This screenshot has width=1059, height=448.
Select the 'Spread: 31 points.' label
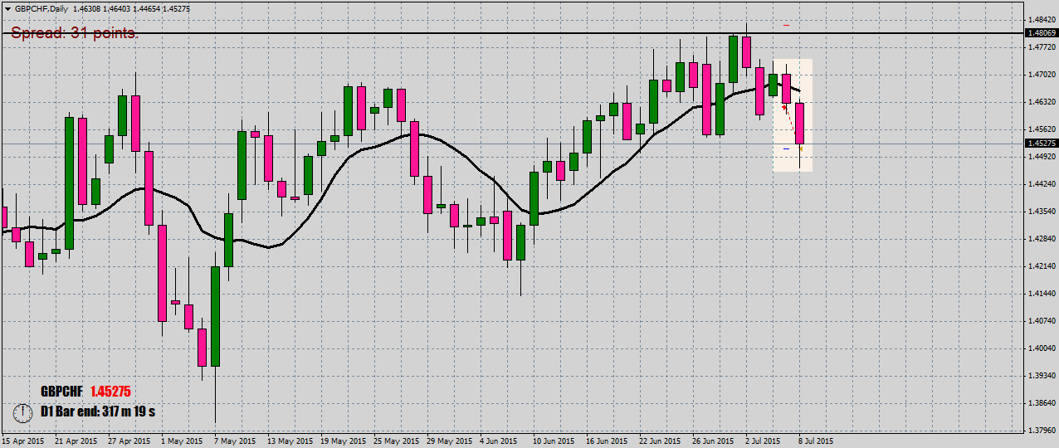point(74,33)
